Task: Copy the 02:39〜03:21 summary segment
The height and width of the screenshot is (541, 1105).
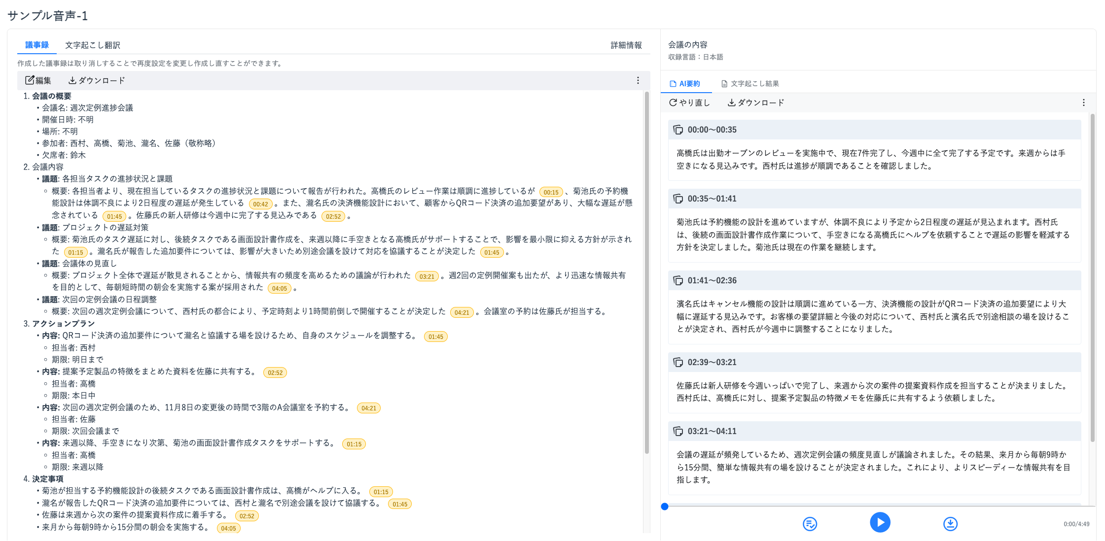Action: tap(678, 362)
